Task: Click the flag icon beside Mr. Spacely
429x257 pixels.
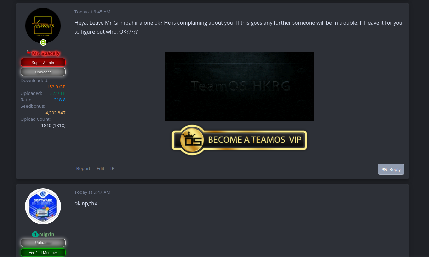Action: tap(29, 52)
